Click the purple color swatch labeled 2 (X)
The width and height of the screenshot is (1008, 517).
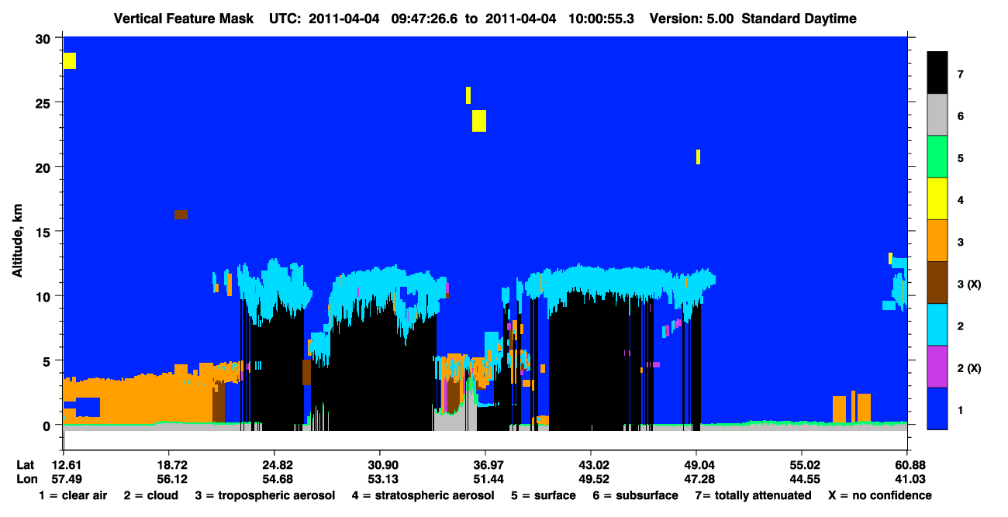[937, 367]
